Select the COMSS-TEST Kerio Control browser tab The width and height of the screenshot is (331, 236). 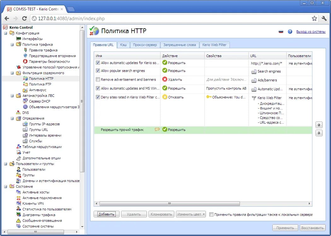[35, 9]
